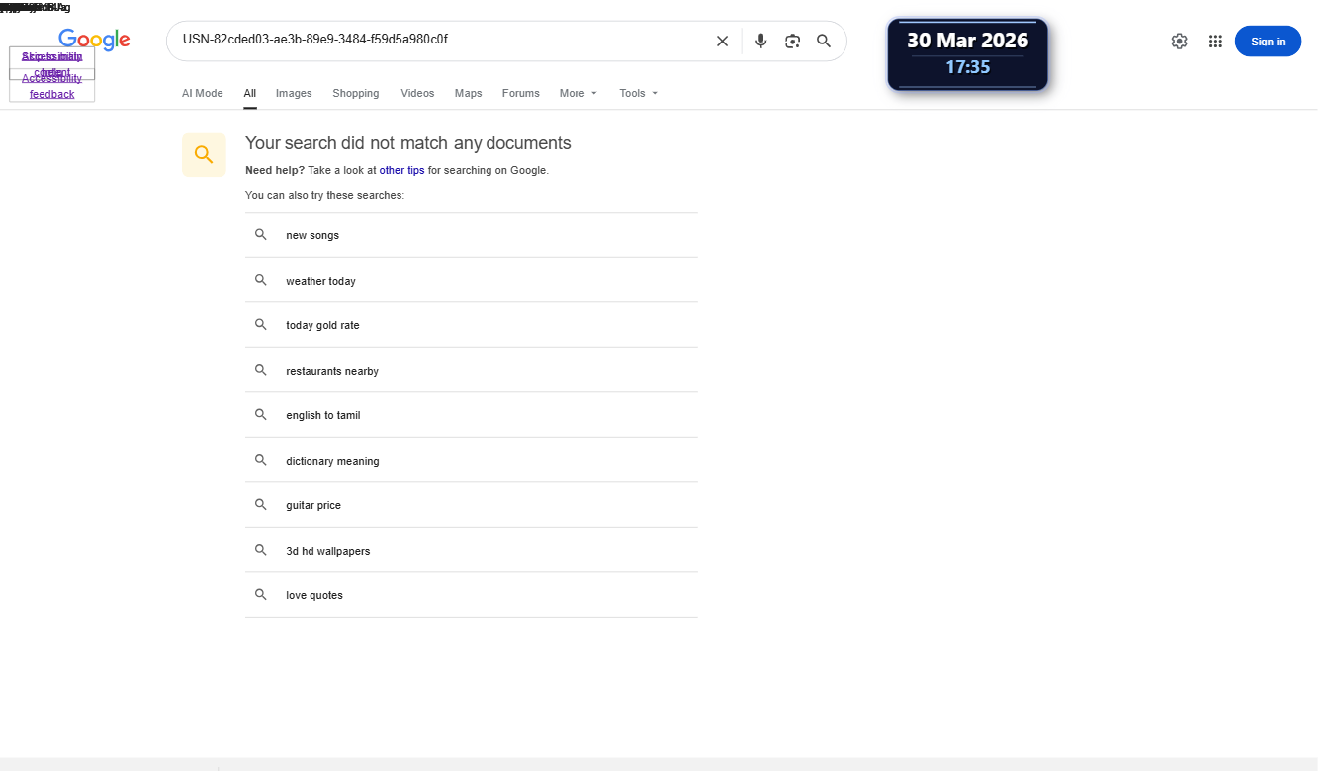Click search icon beside 'english to tamil'
This screenshot has height=771, width=1333.
(261, 415)
